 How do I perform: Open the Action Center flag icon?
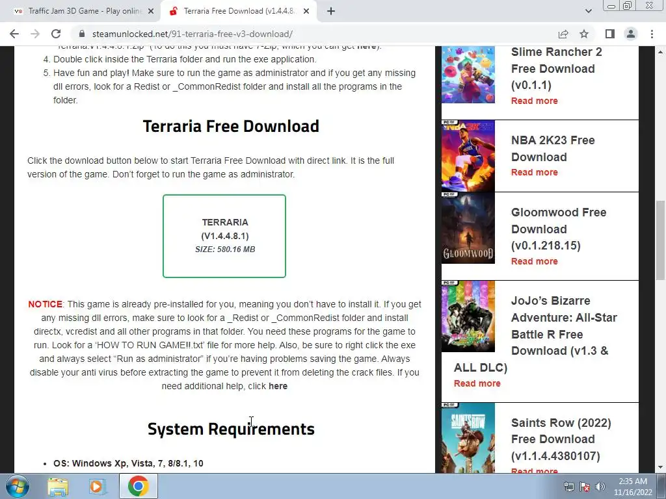tap(585, 487)
